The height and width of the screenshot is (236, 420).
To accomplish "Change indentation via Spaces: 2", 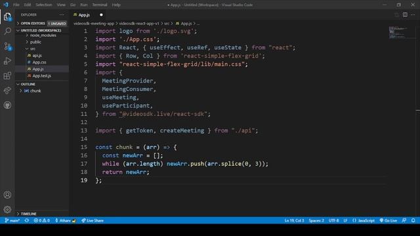I will (x=316, y=220).
